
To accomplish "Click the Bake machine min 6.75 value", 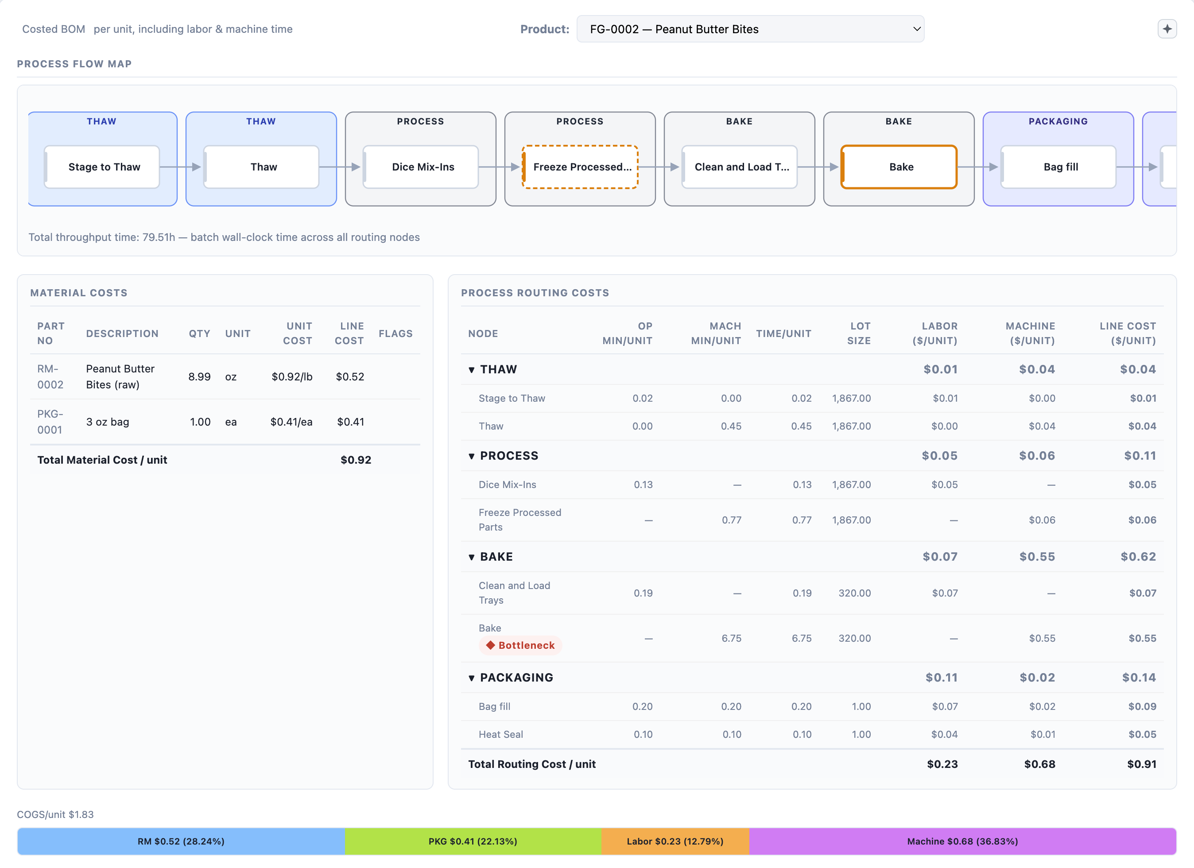I will coord(731,639).
